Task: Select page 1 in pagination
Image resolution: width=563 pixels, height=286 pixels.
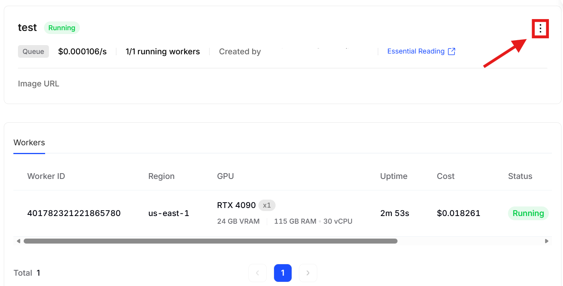Action: coord(282,273)
